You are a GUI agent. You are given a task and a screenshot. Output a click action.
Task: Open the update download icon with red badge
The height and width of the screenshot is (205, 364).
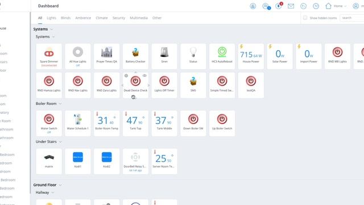[279, 6]
